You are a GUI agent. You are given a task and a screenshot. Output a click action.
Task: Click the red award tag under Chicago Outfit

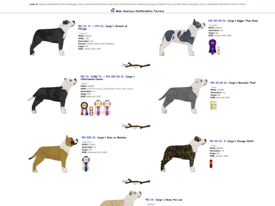211,164
